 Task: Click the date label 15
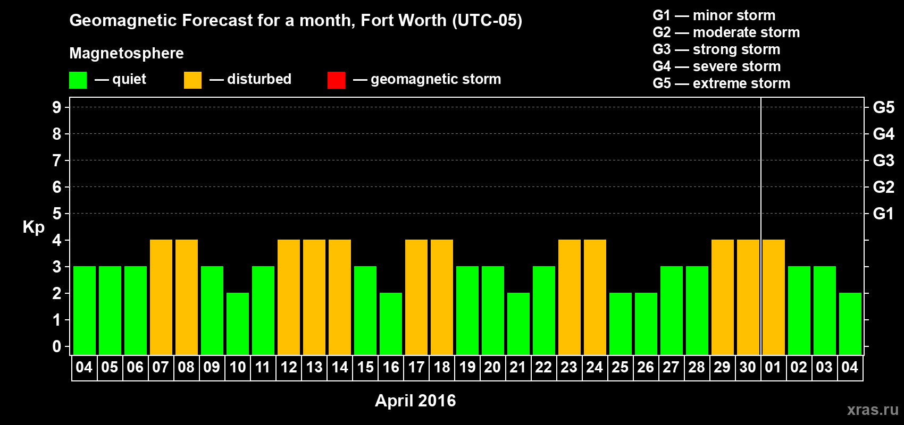[x=365, y=368]
